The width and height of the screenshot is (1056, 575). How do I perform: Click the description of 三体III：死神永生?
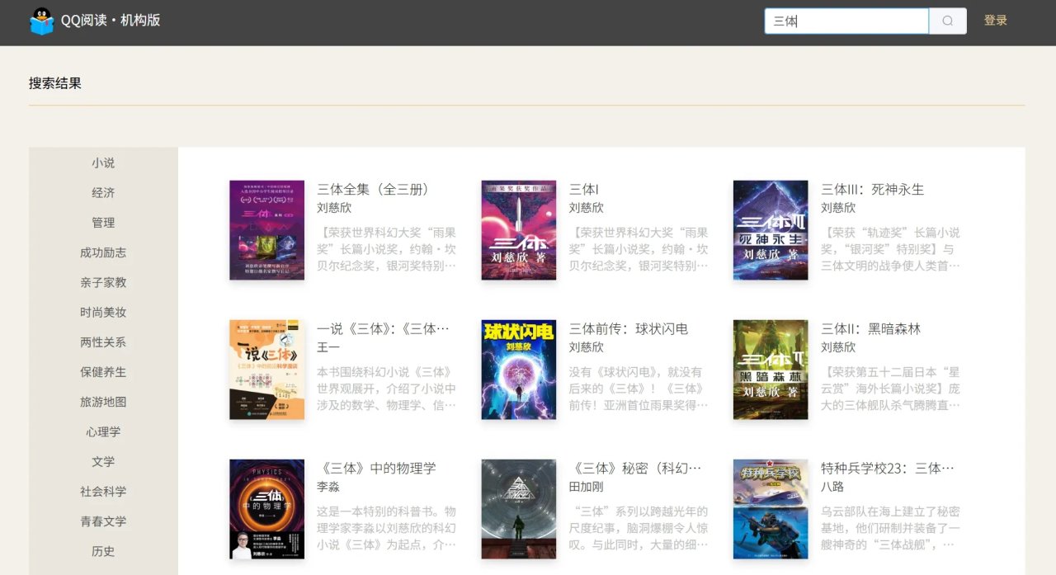coord(891,249)
